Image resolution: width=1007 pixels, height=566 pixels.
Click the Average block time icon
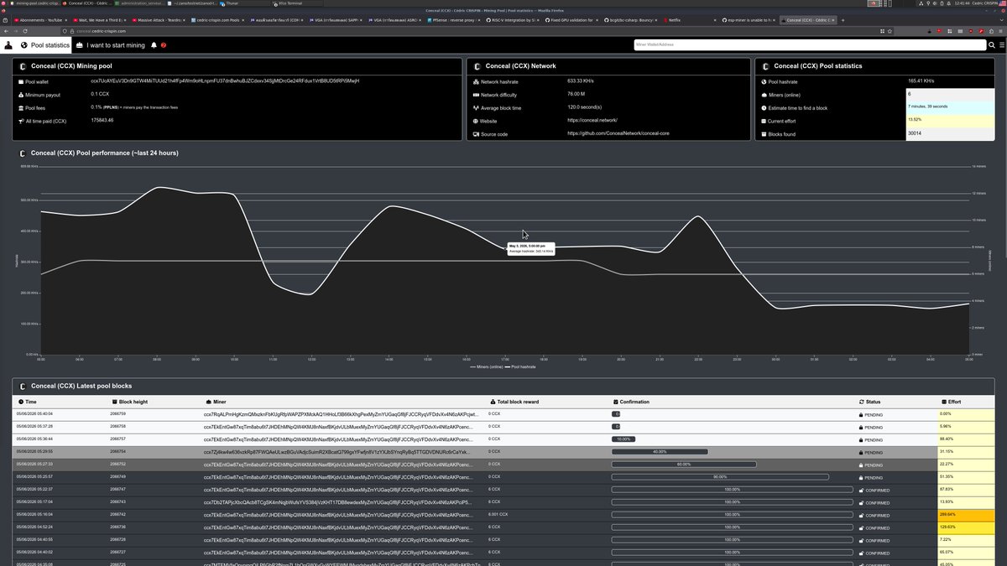[475, 108]
